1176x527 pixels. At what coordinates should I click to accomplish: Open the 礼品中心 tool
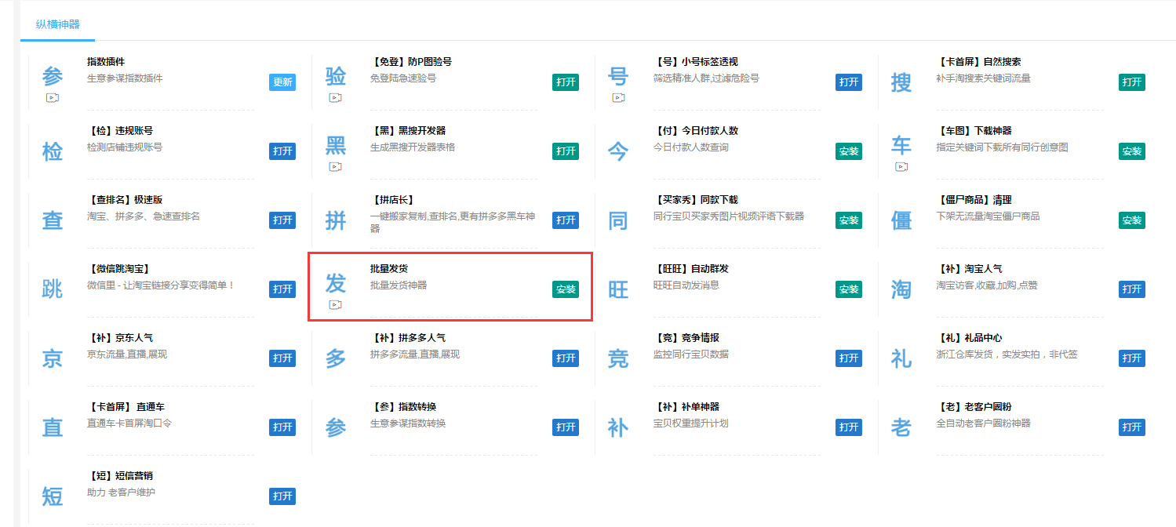click(1132, 358)
